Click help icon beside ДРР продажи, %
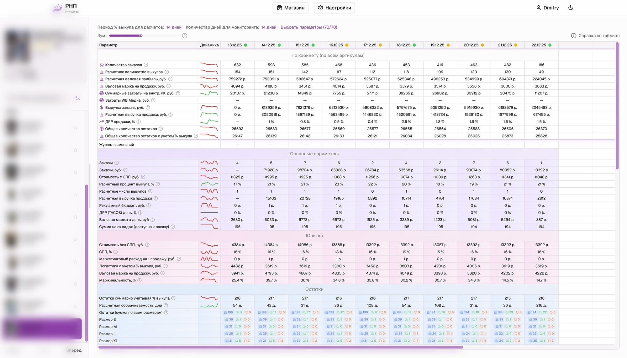Screen dimensions: 627x358 (x=139, y=122)
